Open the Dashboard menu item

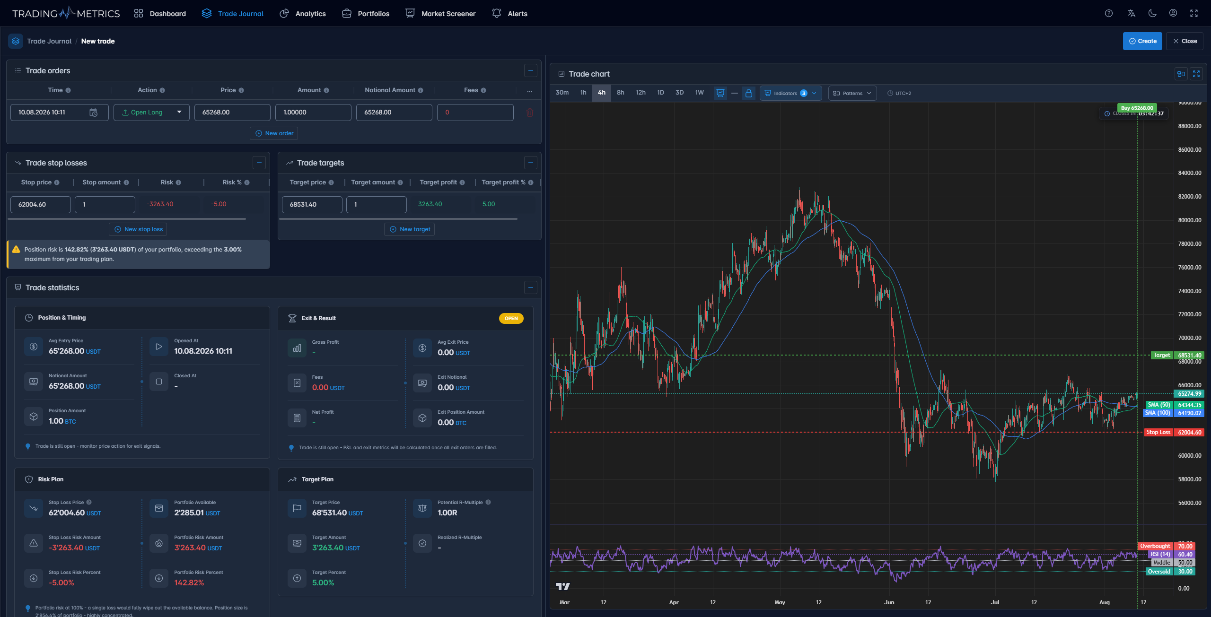160,14
